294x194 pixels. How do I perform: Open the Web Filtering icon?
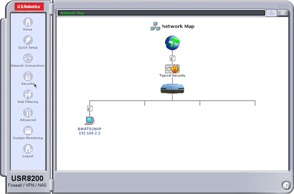[x=28, y=94]
